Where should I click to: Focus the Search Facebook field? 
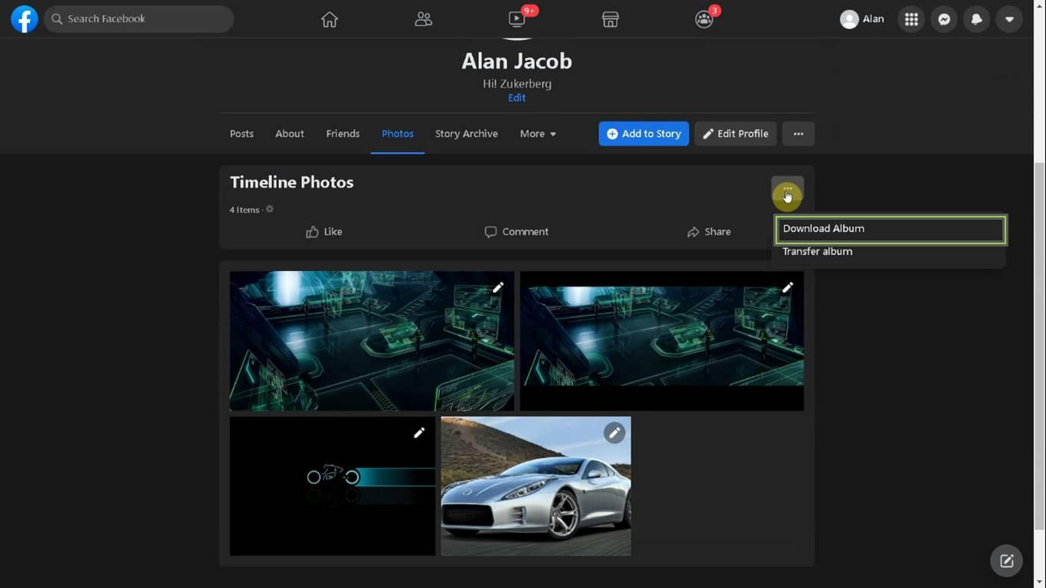click(139, 19)
